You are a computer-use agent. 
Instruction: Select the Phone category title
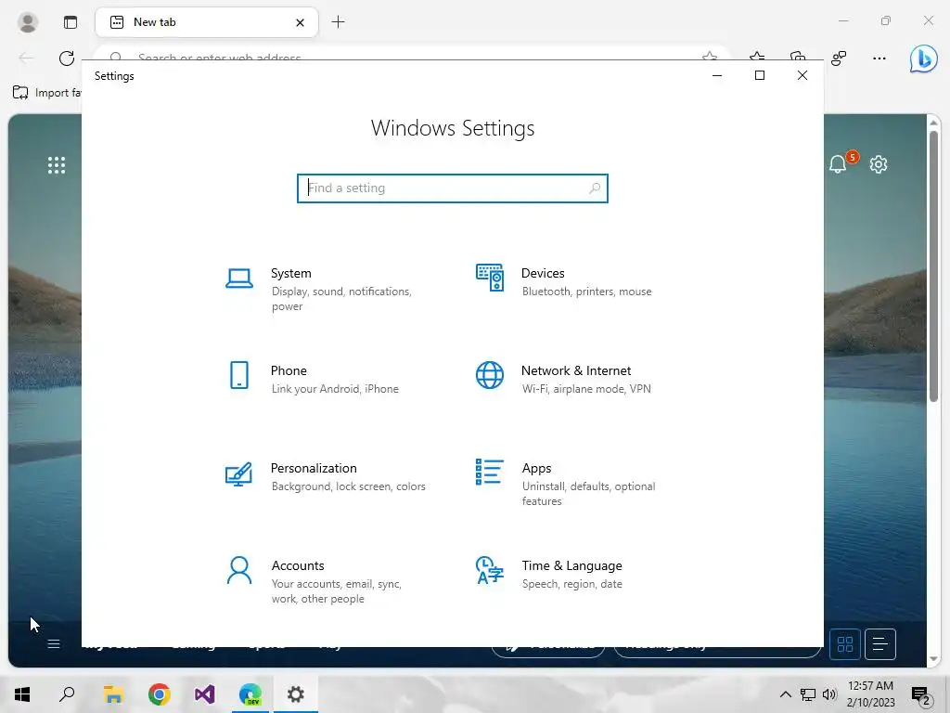click(289, 371)
